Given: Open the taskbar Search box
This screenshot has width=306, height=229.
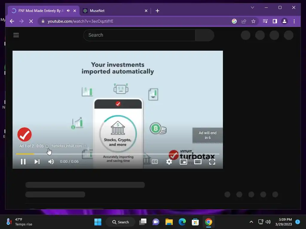Looking at the screenshot, I should click(x=120, y=222).
